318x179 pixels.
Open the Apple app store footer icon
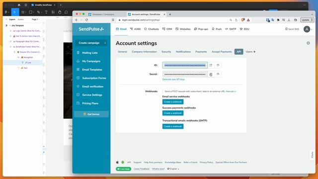point(117,162)
